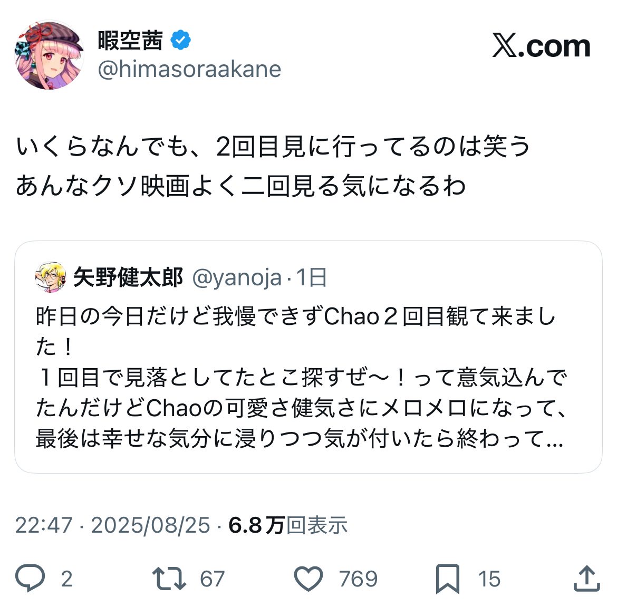
Task: Like the tweet with the heart icon
Action: click(x=308, y=579)
